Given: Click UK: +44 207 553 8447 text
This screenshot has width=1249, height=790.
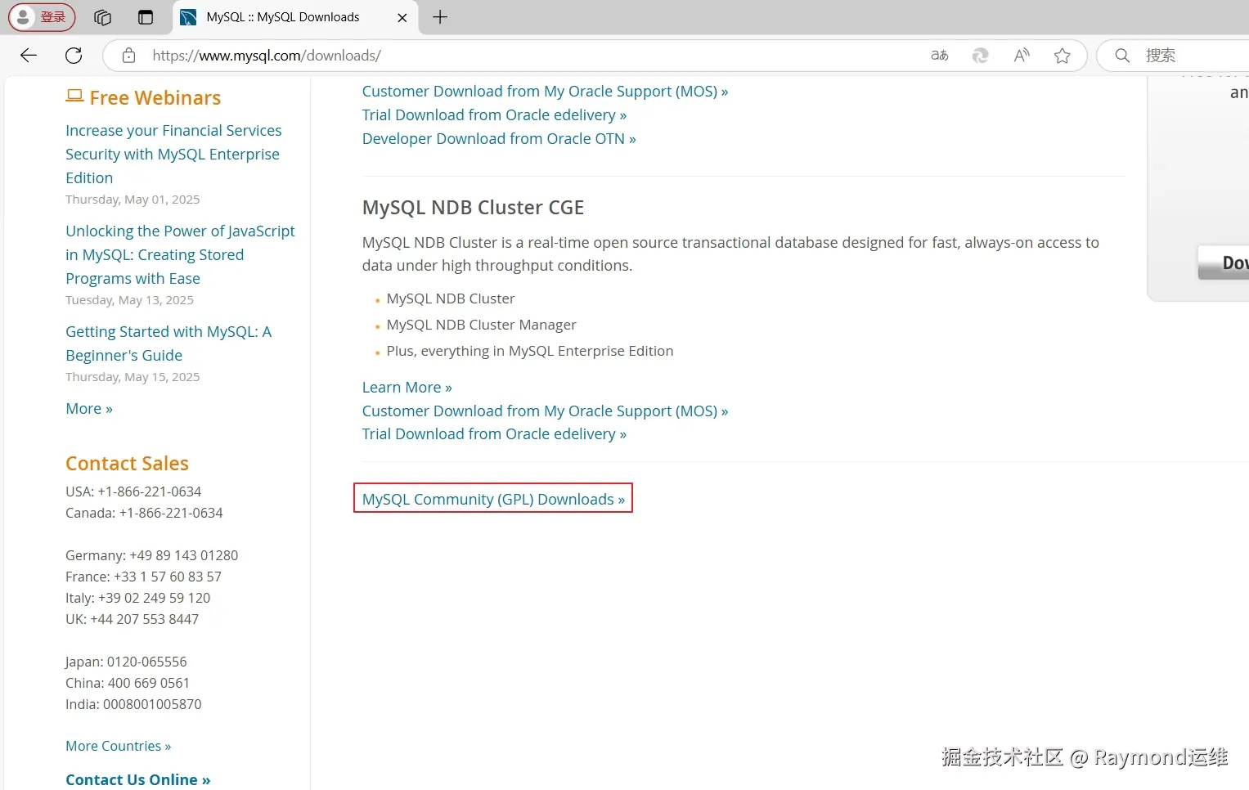Looking at the screenshot, I should coord(132,619).
